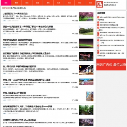Image resolution: width=127 pixels, height=127 pixels.
Task: Click the green aurora night-sky thumbnail
Action: (86, 44)
